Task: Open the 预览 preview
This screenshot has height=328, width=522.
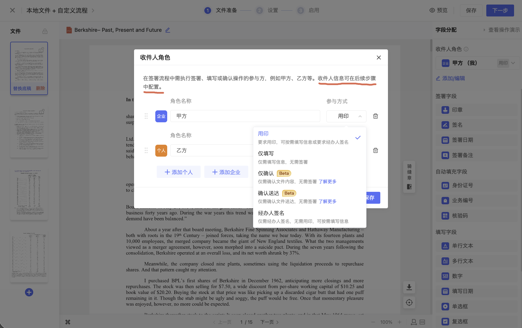Action: pos(438,10)
